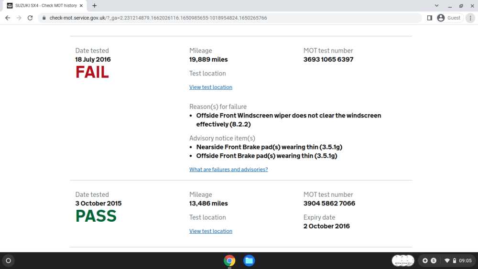
Task: Click the mileage '19,889 miles'
Action: 208,59
